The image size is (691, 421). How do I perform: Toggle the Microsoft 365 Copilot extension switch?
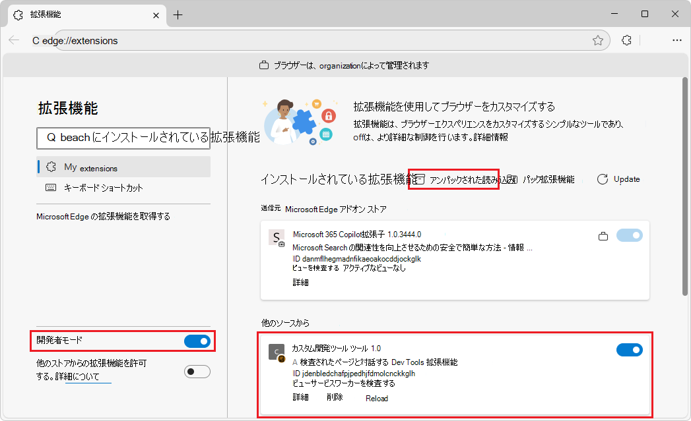630,235
